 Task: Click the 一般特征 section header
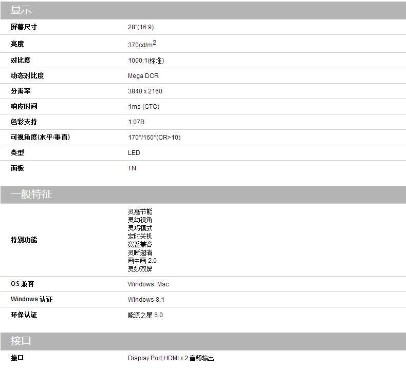(31, 194)
